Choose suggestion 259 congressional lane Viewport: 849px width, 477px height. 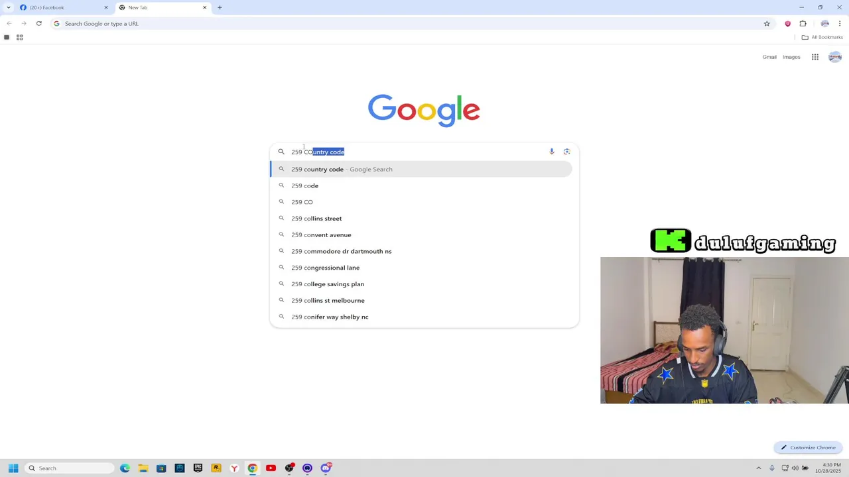click(x=421, y=268)
